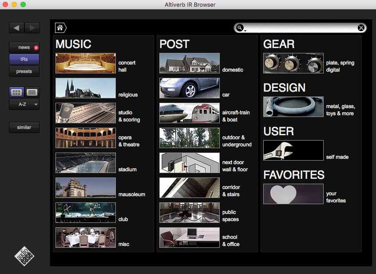
Task: Click the 'stadium' label
Action: [x=127, y=169]
